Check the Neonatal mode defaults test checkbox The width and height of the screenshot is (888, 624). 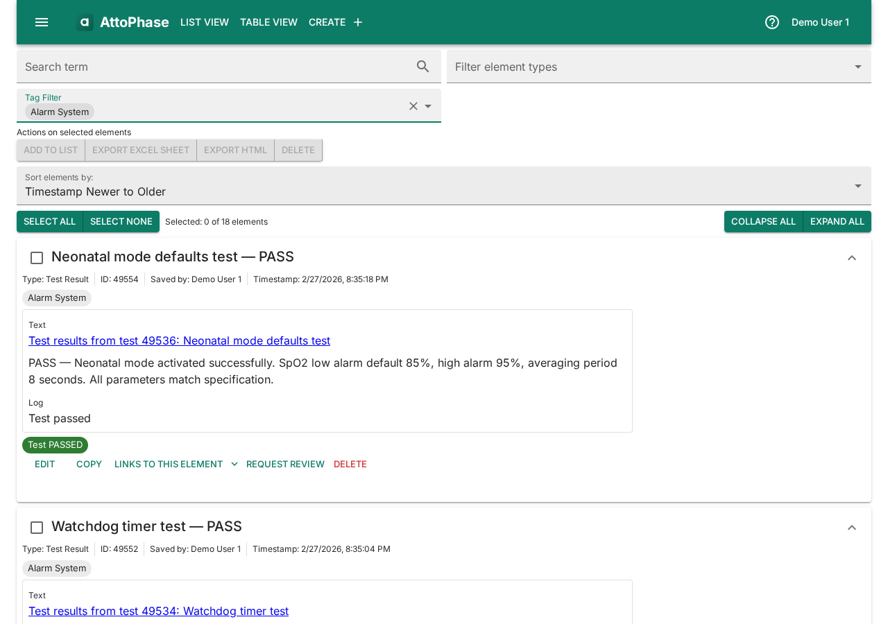click(x=36, y=258)
